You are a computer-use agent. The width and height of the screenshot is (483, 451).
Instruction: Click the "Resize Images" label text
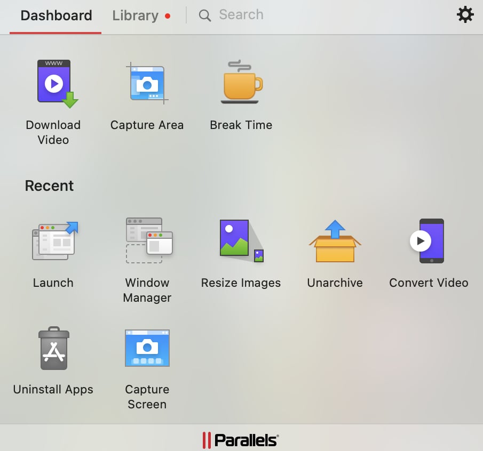(241, 283)
